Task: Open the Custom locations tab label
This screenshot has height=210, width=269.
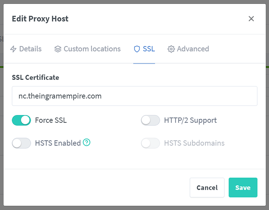Action: pyautogui.click(x=92, y=49)
